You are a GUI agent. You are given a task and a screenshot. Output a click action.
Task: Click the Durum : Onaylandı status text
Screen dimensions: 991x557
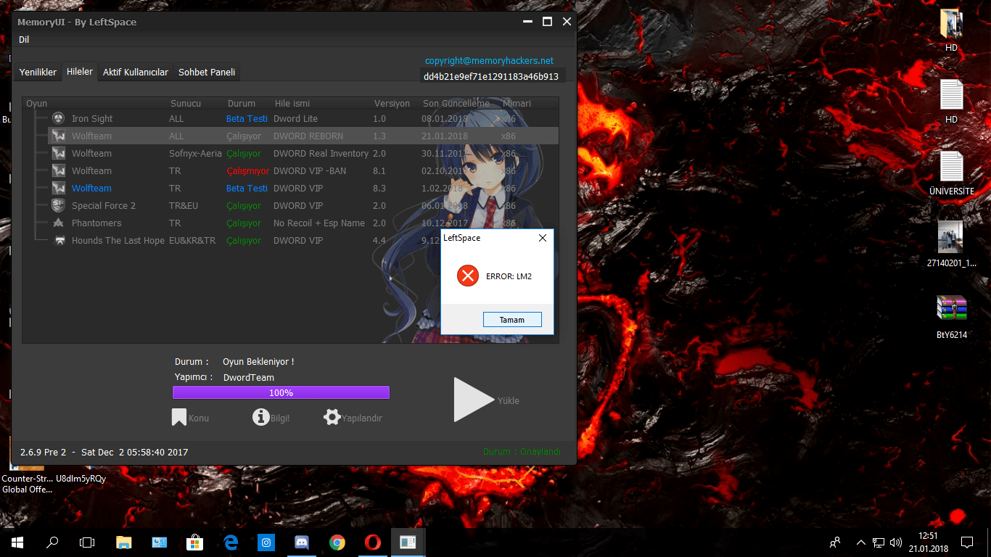[522, 451]
